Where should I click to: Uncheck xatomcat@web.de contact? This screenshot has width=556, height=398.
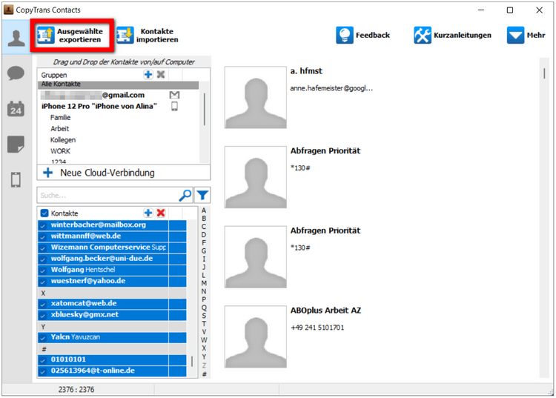43,304
